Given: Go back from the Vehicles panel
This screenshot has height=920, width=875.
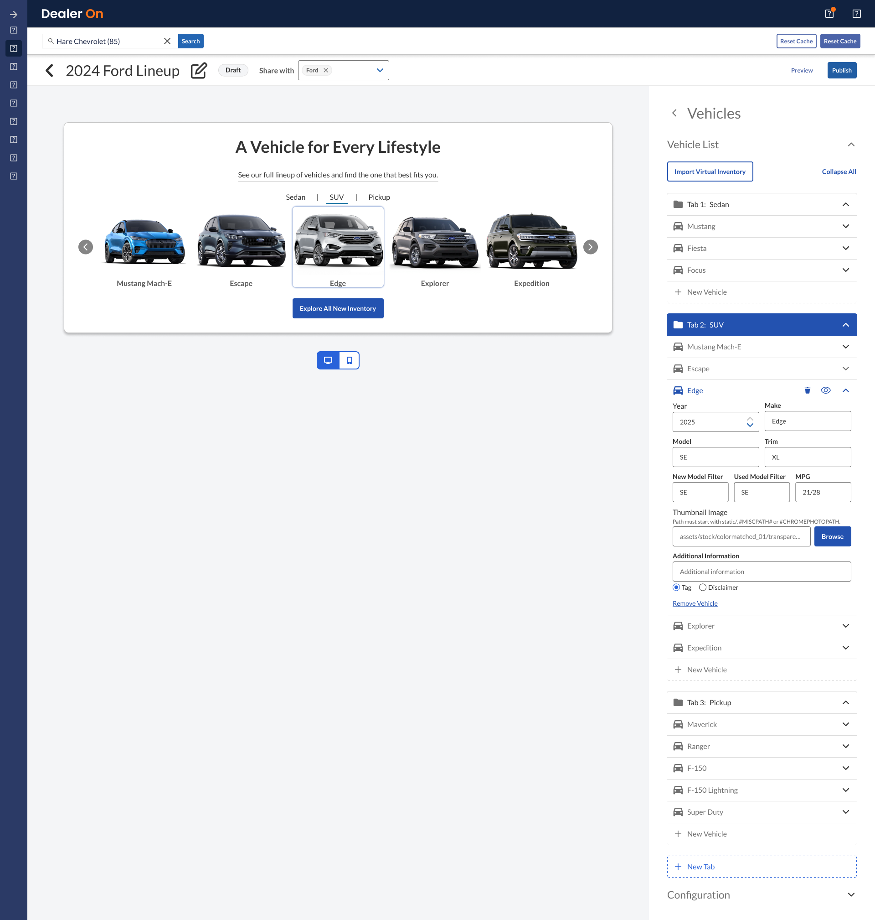Looking at the screenshot, I should pyautogui.click(x=674, y=113).
